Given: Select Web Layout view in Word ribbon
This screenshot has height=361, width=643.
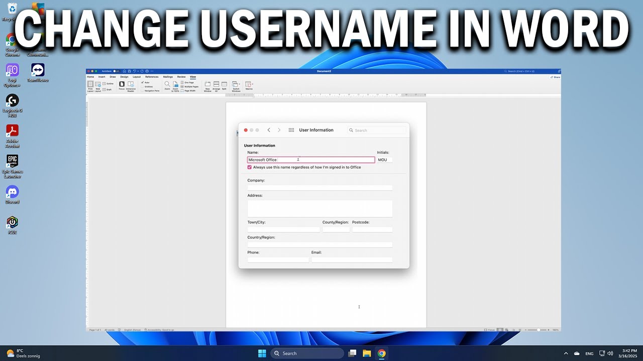Looking at the screenshot, I should point(98,87).
